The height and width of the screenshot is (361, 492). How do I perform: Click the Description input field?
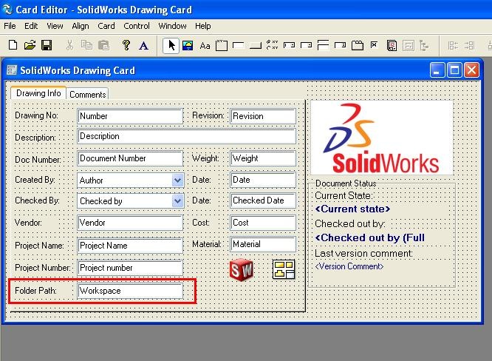point(186,136)
